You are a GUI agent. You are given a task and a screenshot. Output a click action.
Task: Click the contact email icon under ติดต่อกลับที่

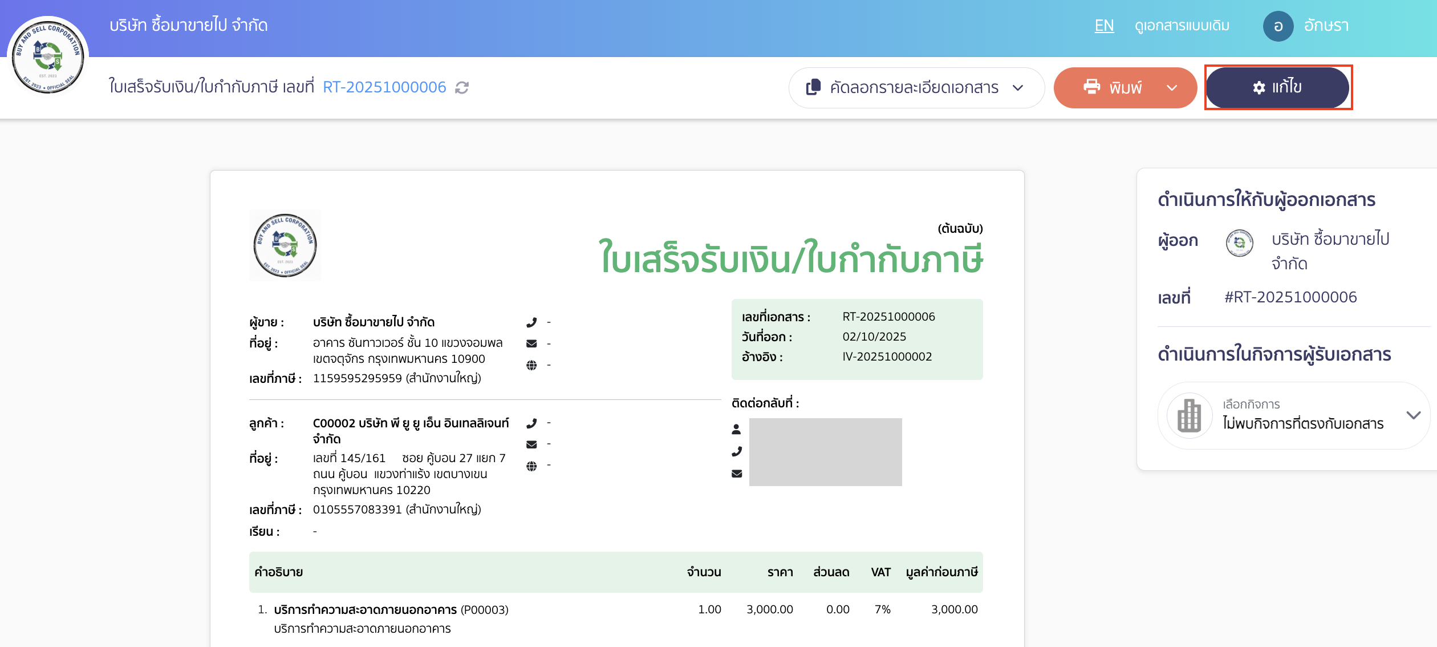pos(736,474)
